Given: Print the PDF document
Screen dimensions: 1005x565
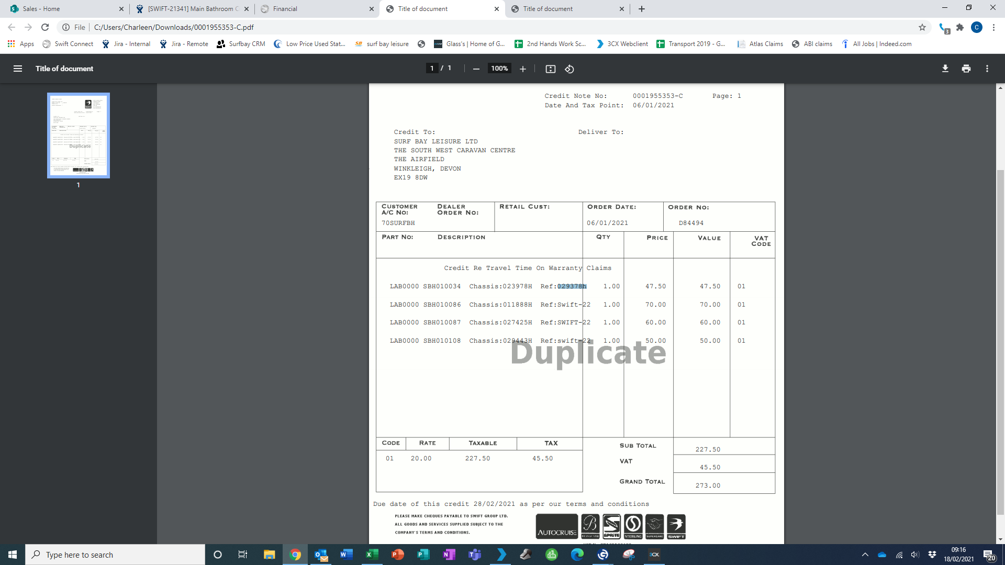Looking at the screenshot, I should [966, 69].
